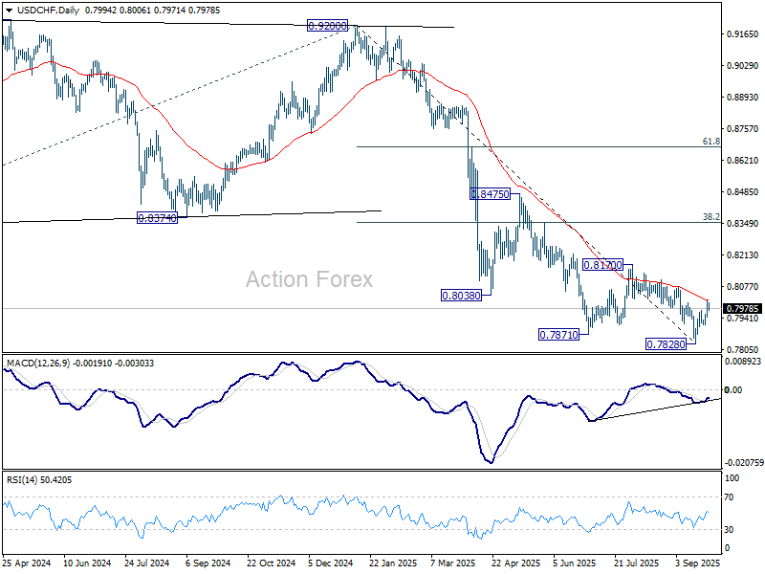Click the 0.88930 price axis value

point(743,98)
